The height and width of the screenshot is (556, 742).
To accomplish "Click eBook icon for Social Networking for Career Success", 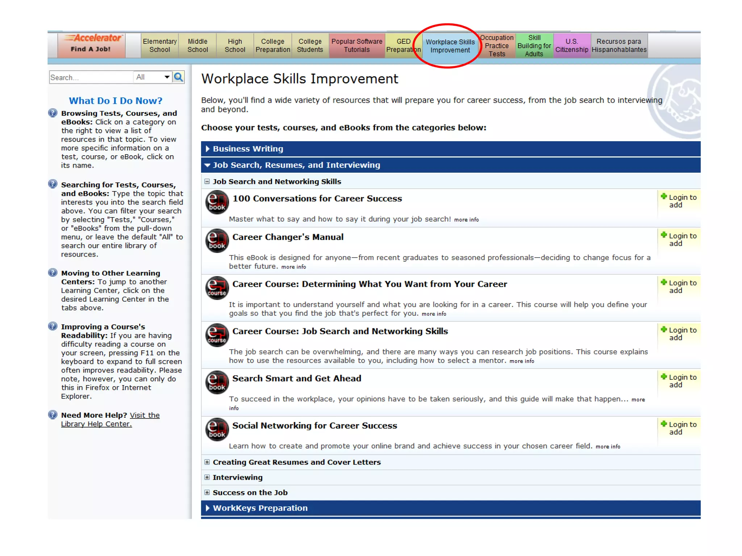I will click(217, 430).
